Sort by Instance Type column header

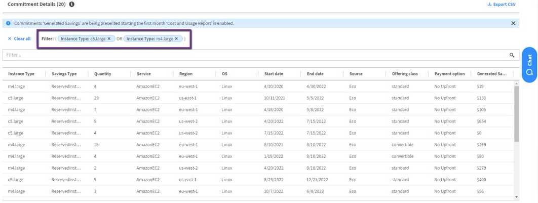coord(21,74)
